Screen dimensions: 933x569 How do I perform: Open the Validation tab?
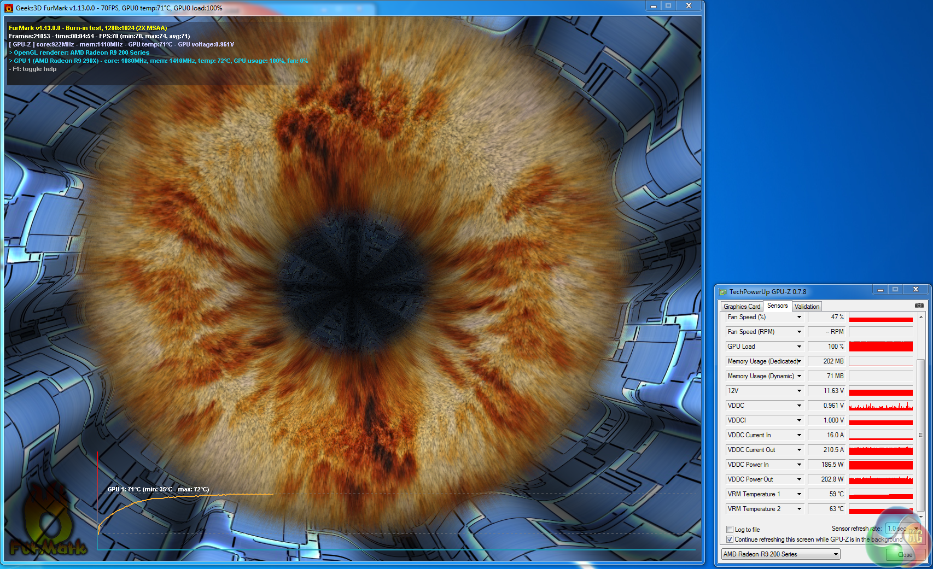tap(807, 307)
